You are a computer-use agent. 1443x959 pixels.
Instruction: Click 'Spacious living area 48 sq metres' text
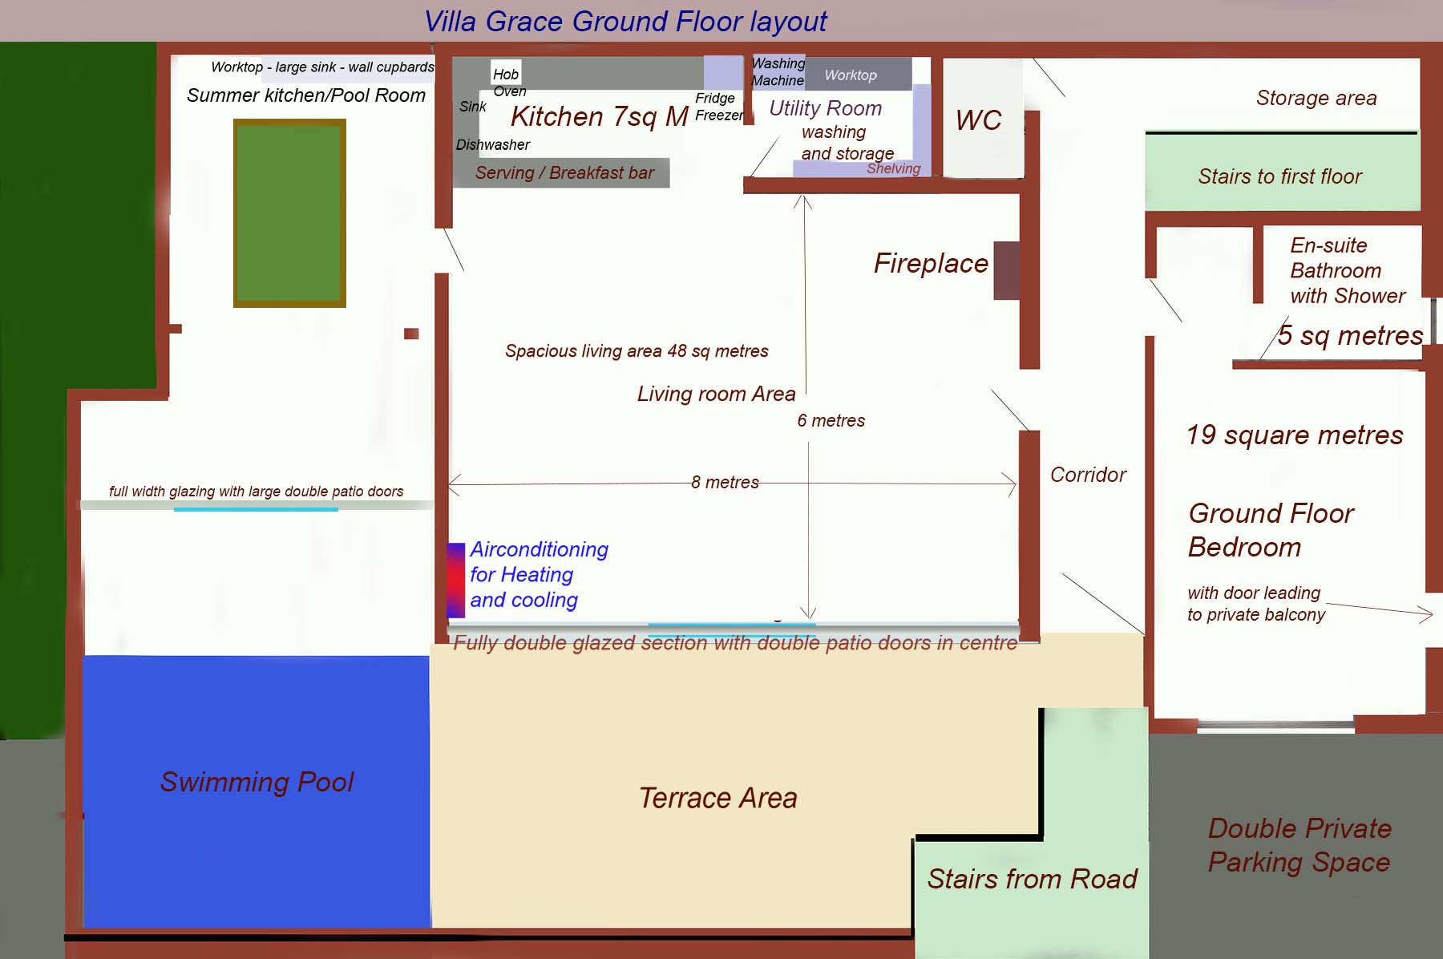[637, 351]
